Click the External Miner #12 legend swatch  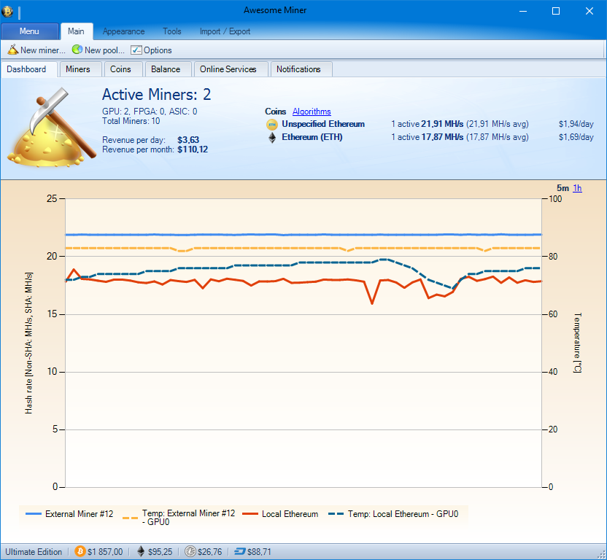click(34, 514)
